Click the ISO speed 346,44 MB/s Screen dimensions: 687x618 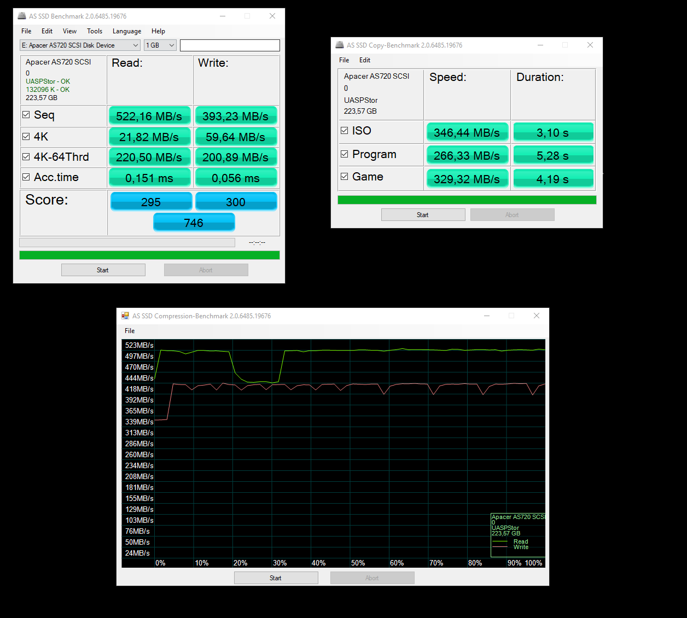click(468, 132)
